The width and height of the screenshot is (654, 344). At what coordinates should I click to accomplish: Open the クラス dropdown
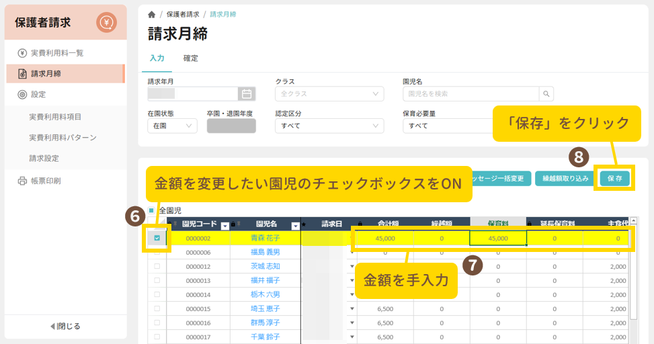(x=329, y=94)
